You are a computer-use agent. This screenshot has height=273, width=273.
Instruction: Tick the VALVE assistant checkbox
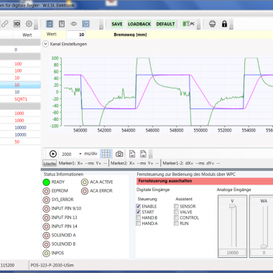176,212
